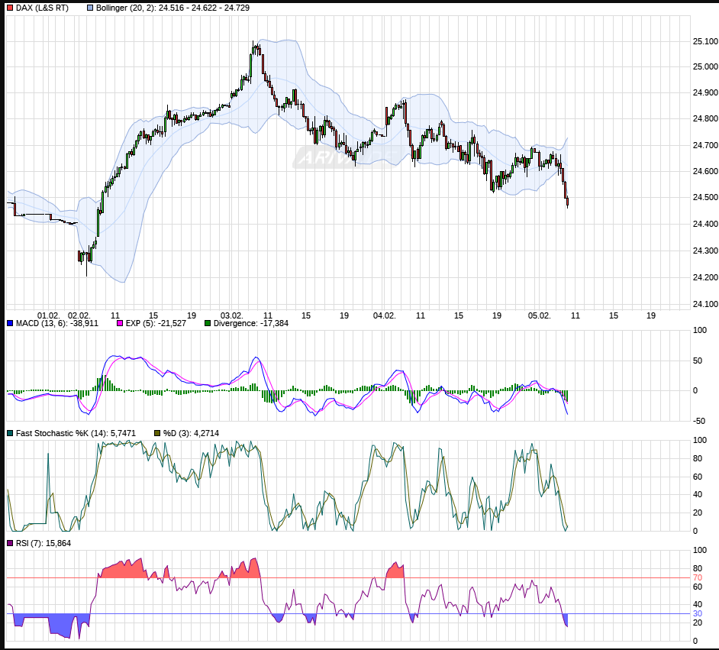Click the magenta EXP (5) legend swatch
The image size is (719, 650).
[x=120, y=323]
